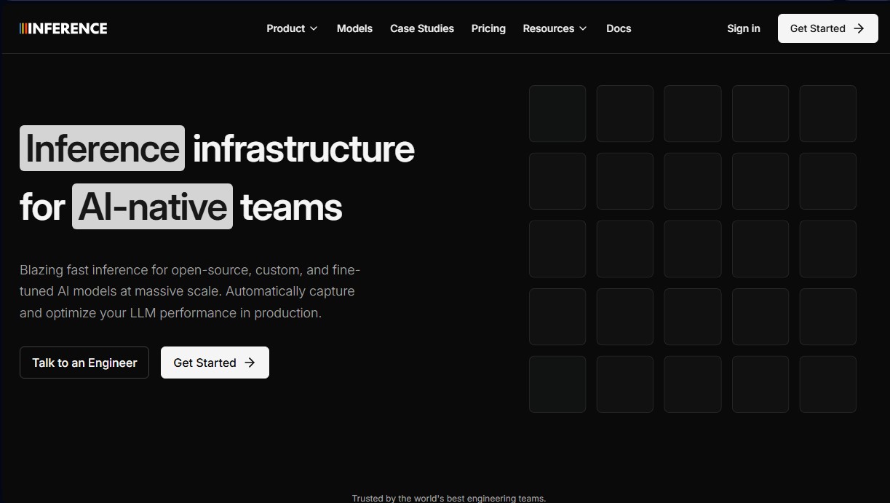The height and width of the screenshot is (503, 890).
Task: Expand the Product dropdown menu
Action: (x=292, y=28)
